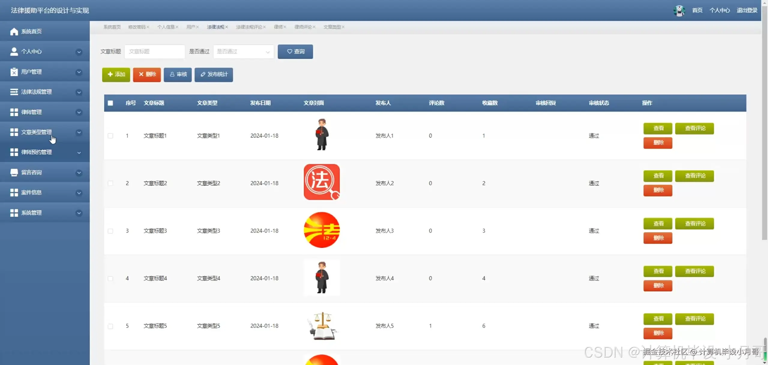Toggle the select-all checkbox in table header

coord(110,103)
